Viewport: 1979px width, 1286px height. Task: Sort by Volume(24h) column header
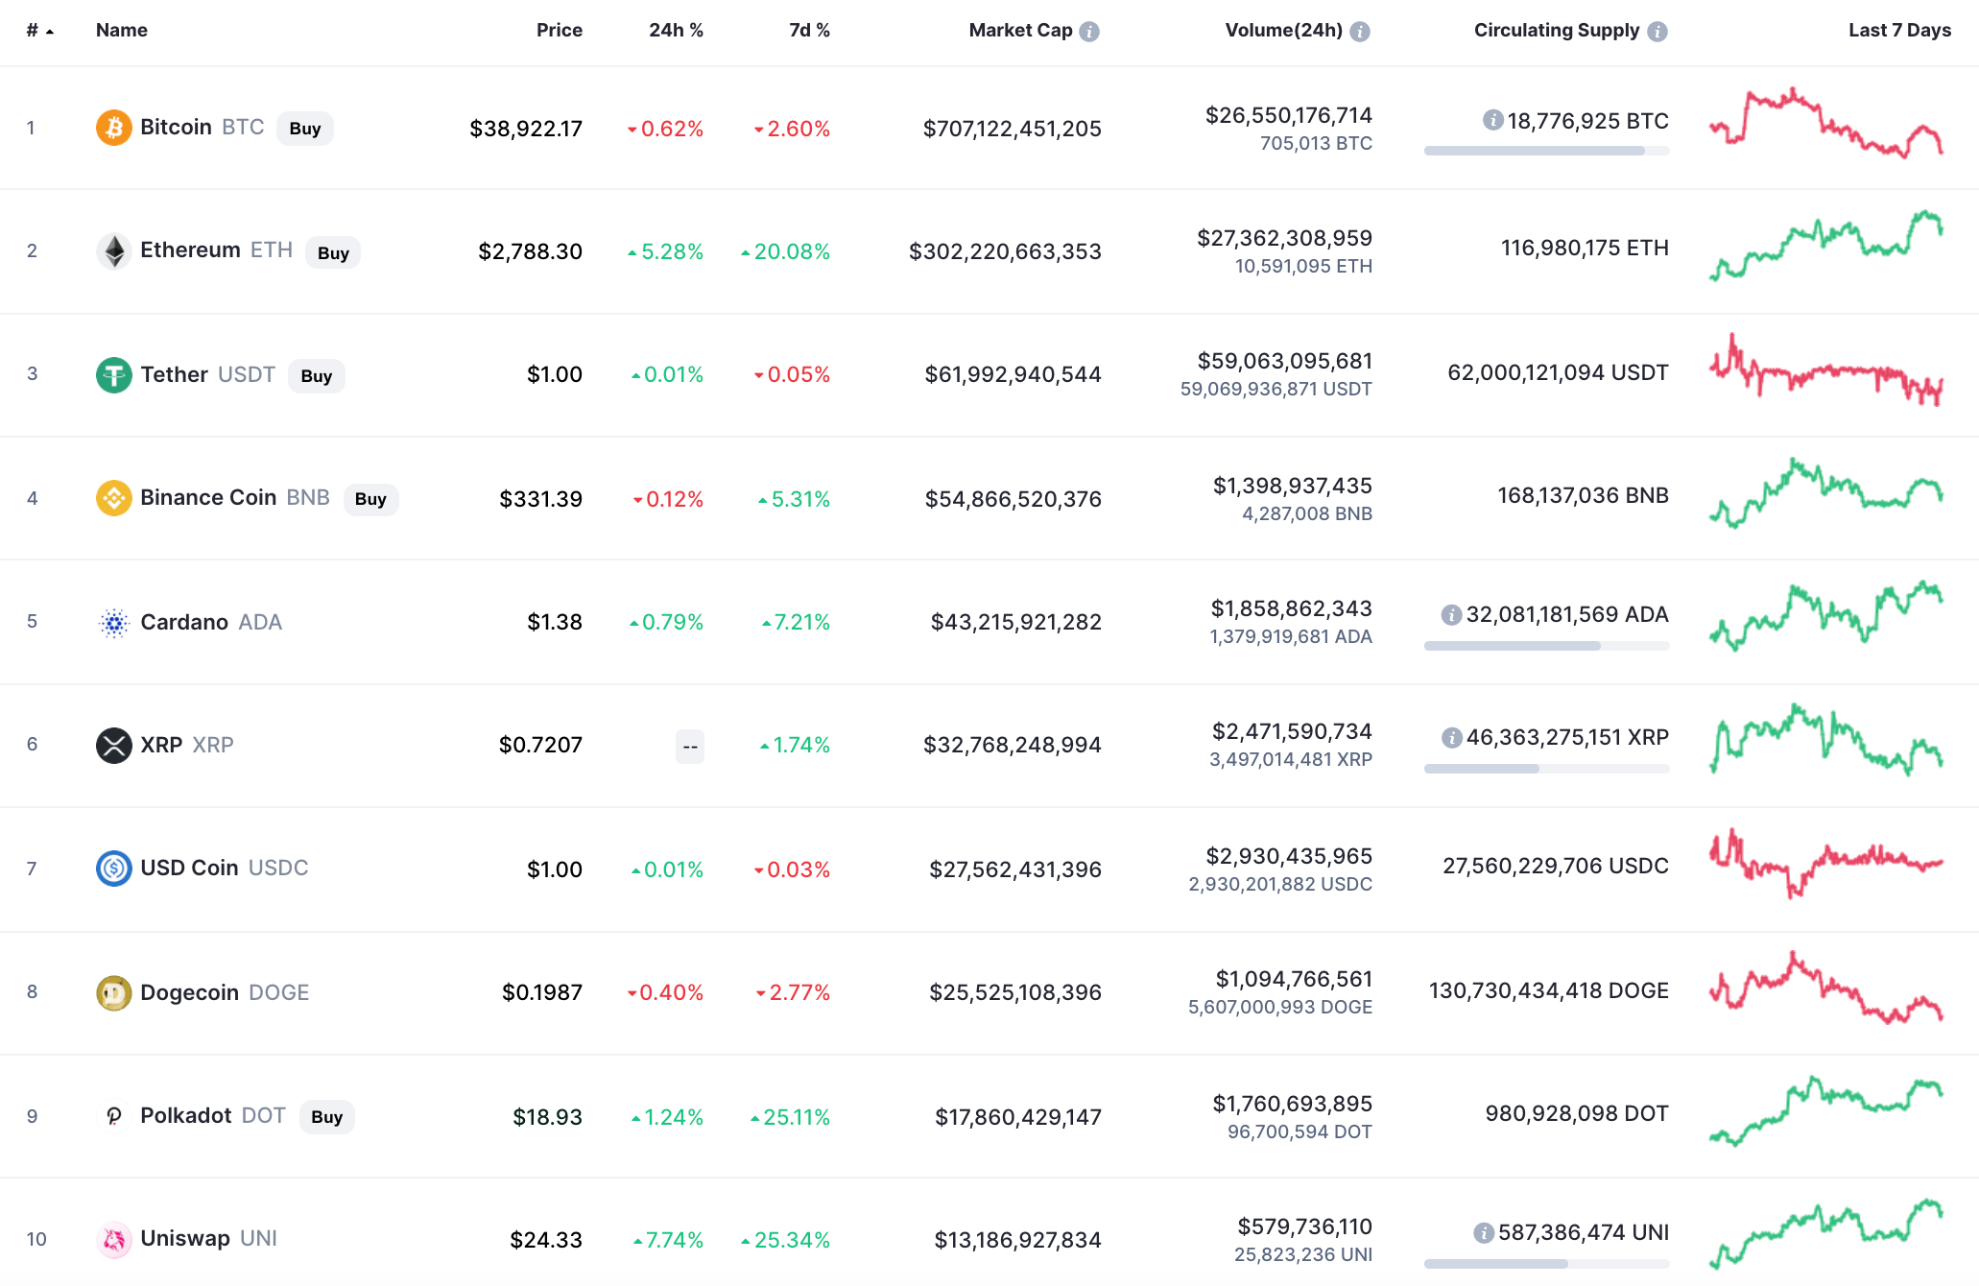[x=1284, y=30]
